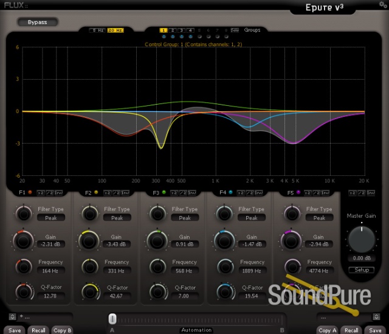Click the F4 Filter Type knob
Viewport: 389px width, 334px height.
coord(224,214)
